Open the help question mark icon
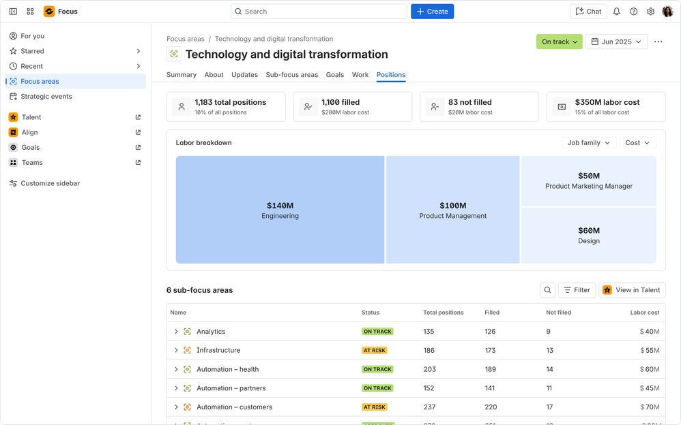Viewport: 681px width, 425px height. tap(634, 12)
